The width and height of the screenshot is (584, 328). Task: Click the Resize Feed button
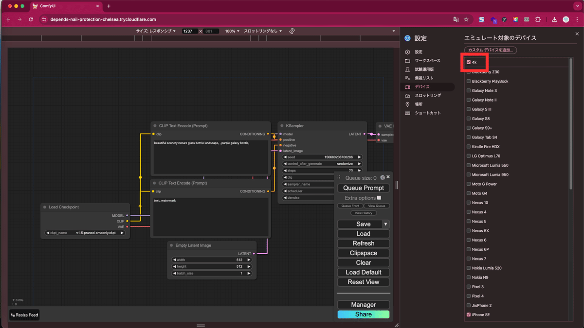tap(24, 315)
